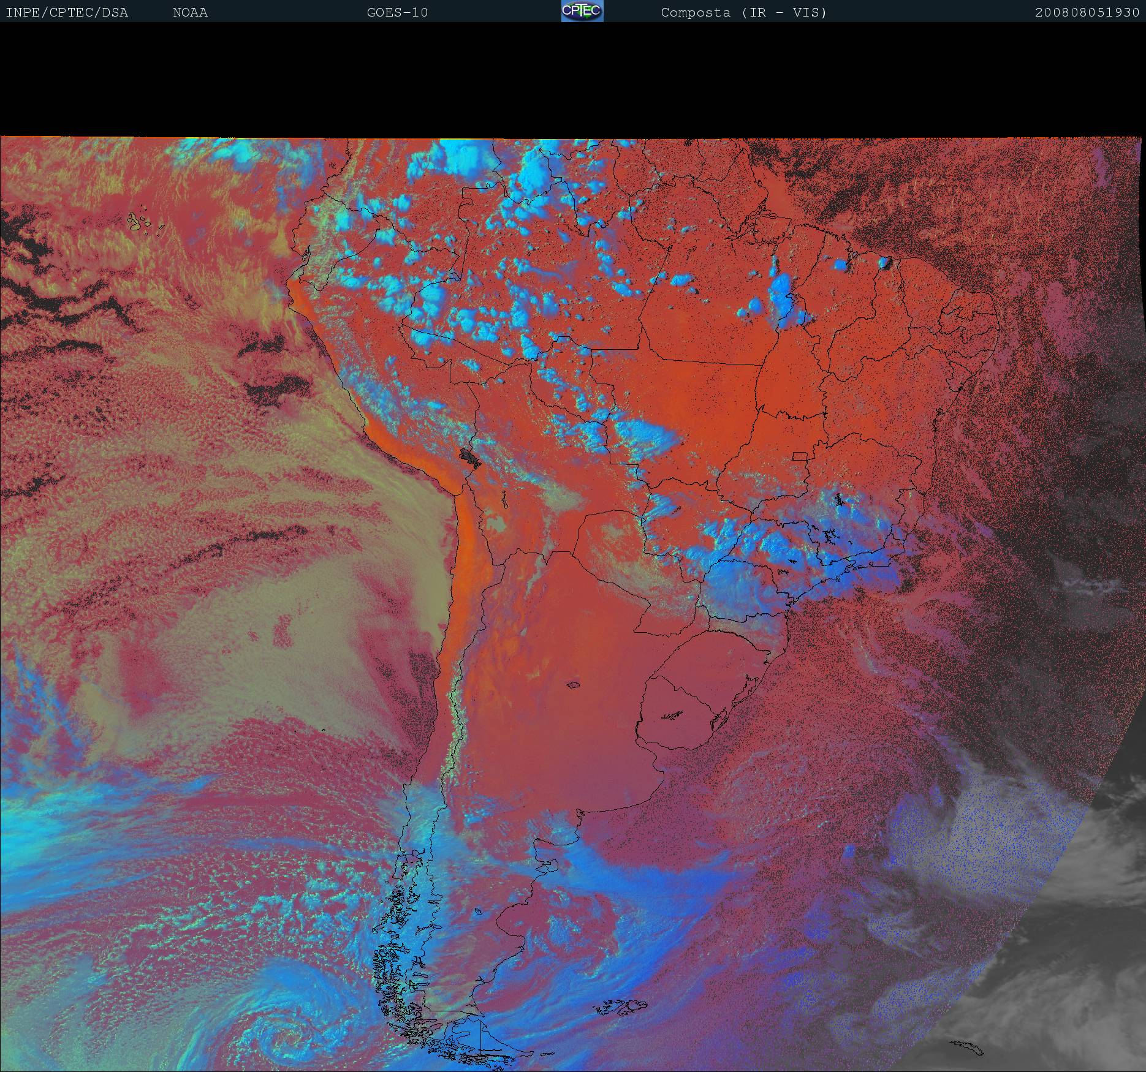This screenshot has height=1072, width=1146.
Task: Click Lake Titicaca dark outline on map
Action: click(x=470, y=457)
